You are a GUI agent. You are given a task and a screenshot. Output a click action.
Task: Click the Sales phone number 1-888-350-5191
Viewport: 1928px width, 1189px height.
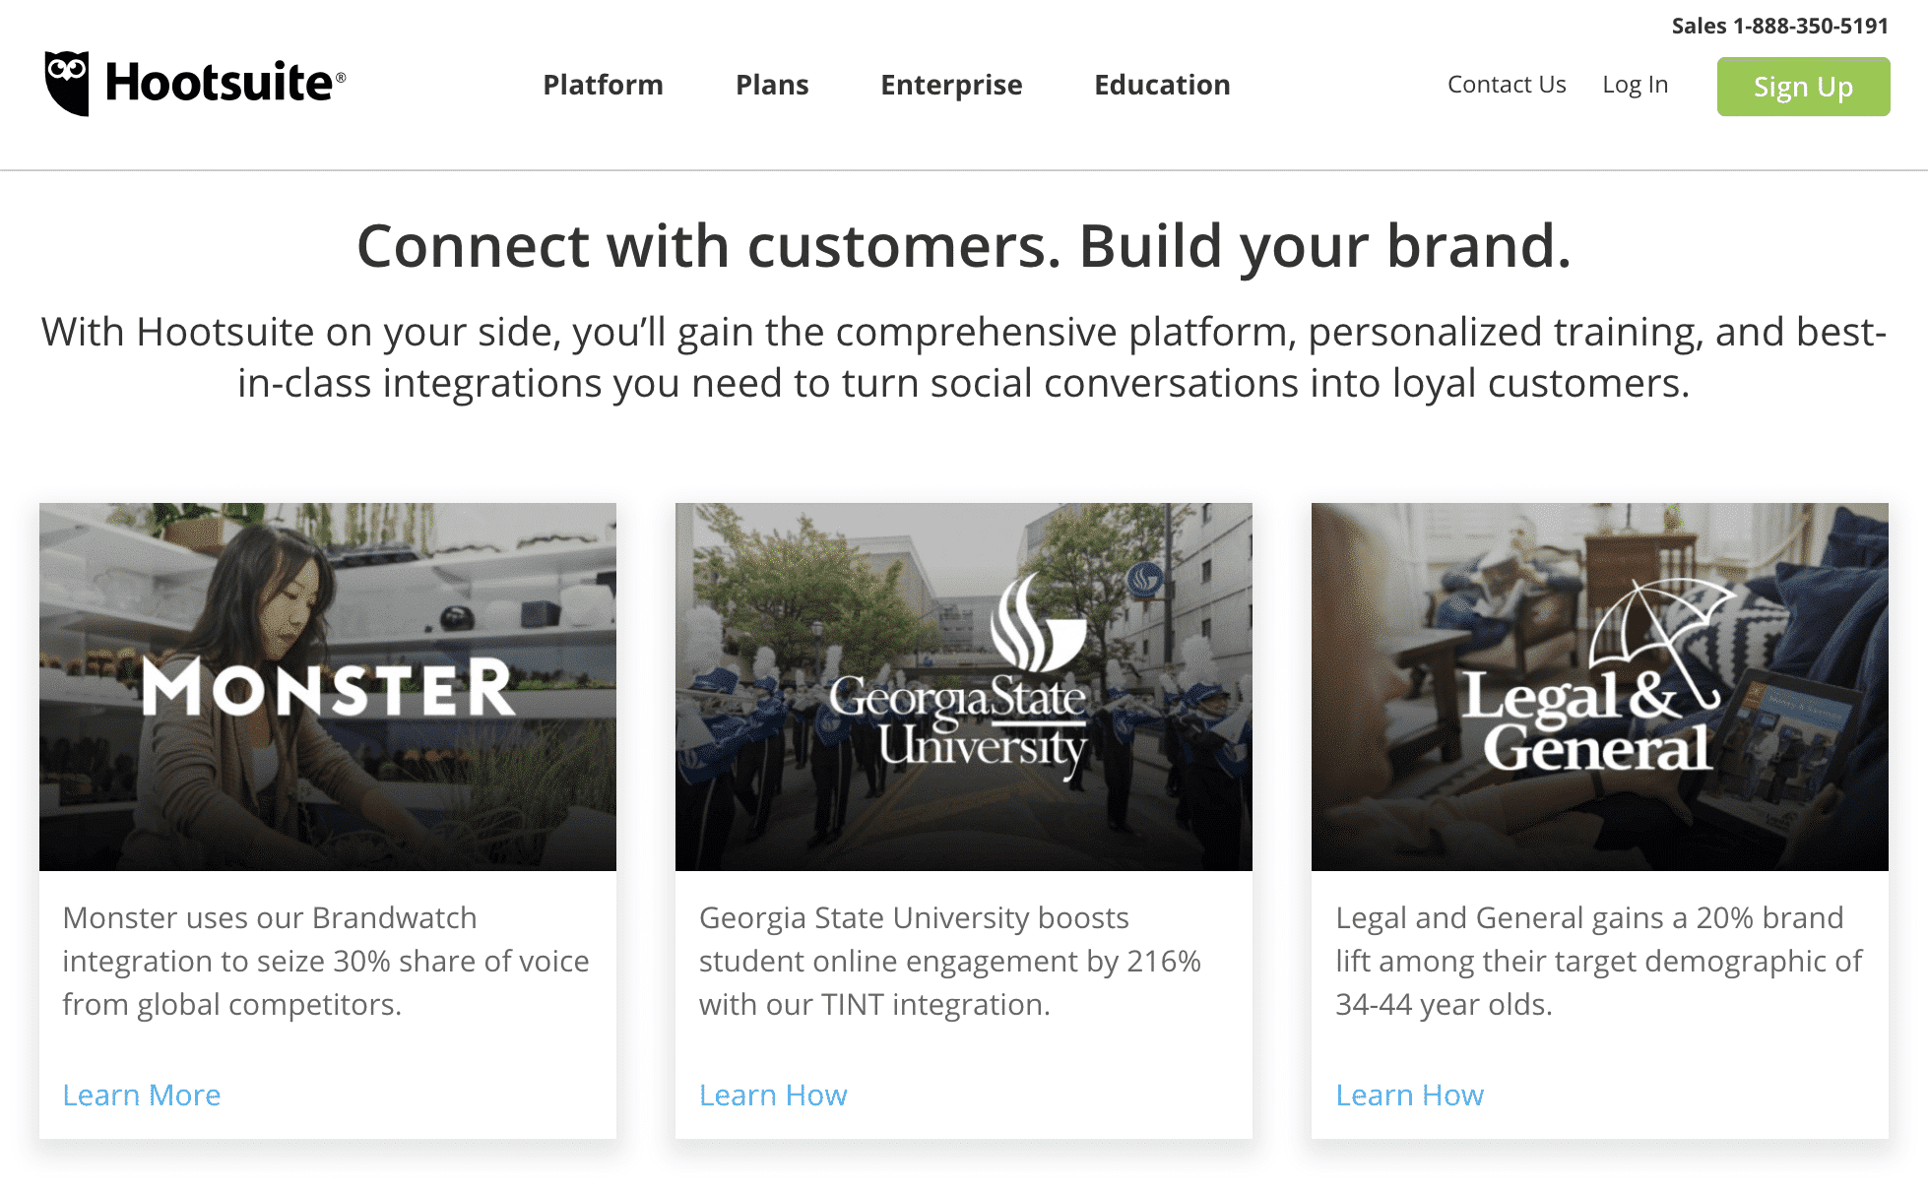1810,26
